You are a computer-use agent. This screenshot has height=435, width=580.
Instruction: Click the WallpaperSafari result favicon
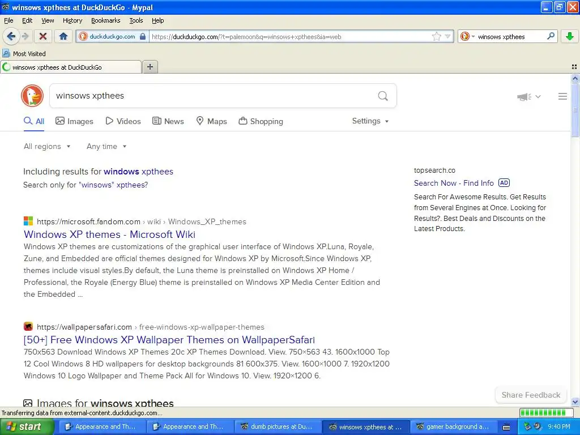tap(28, 327)
